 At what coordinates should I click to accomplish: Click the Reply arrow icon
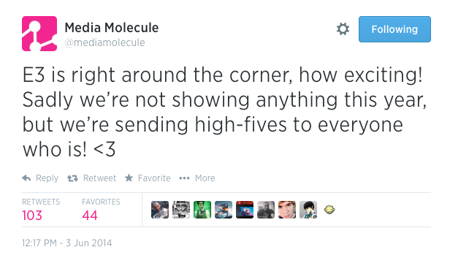click(x=26, y=178)
